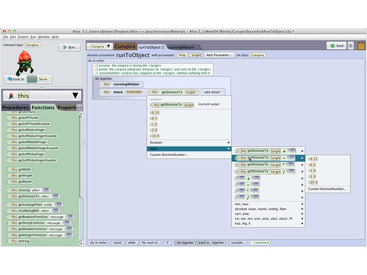Open the Math submenu item
This screenshot has width=367, height=275.
click(189, 148)
